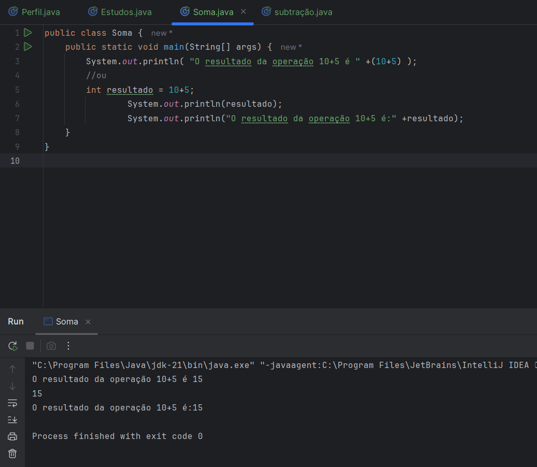Viewport: 537px width, 467px height.
Task: Close the Soma run tab
Action: click(88, 322)
